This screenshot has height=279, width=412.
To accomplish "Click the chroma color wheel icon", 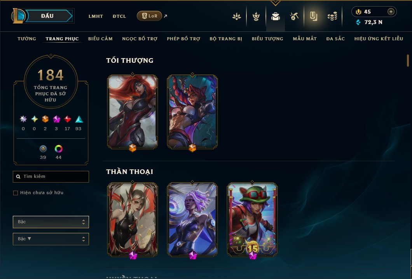I will pyautogui.click(x=58, y=149).
